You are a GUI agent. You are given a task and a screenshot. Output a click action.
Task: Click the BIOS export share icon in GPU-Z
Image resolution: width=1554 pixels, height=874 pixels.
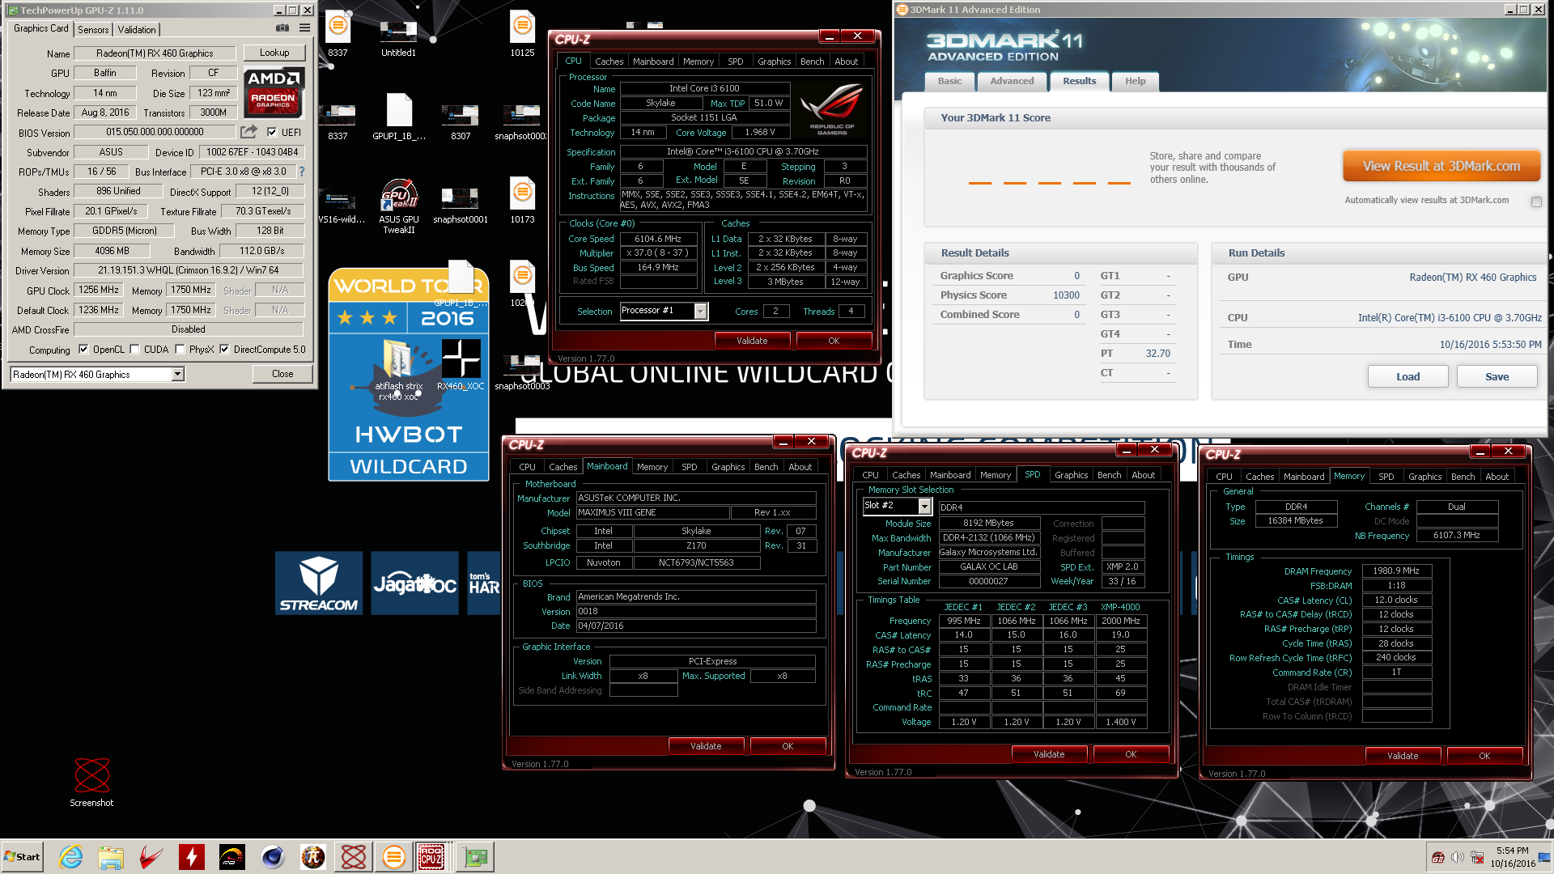coord(249,132)
